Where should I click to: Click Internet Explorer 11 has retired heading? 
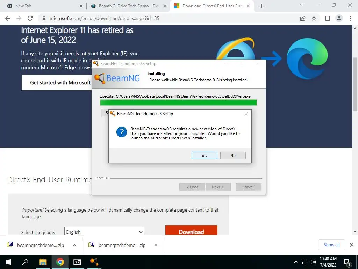[77, 35]
